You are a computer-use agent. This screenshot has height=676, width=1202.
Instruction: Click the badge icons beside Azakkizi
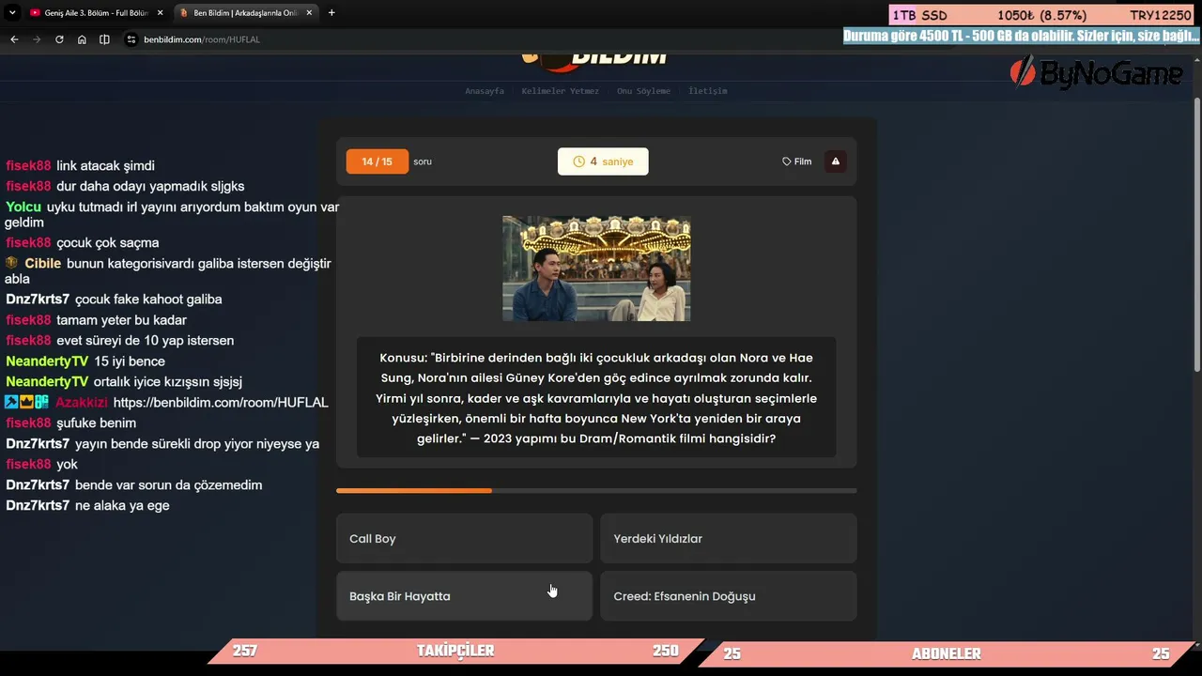point(26,402)
